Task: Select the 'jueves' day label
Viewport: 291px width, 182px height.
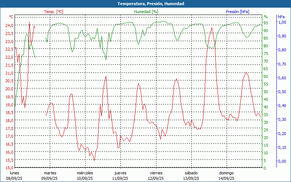Action: click(120, 173)
